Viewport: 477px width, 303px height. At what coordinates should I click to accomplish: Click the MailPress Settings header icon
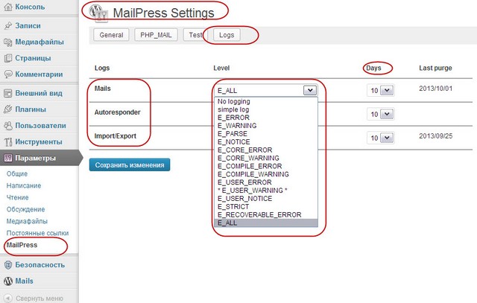98,13
